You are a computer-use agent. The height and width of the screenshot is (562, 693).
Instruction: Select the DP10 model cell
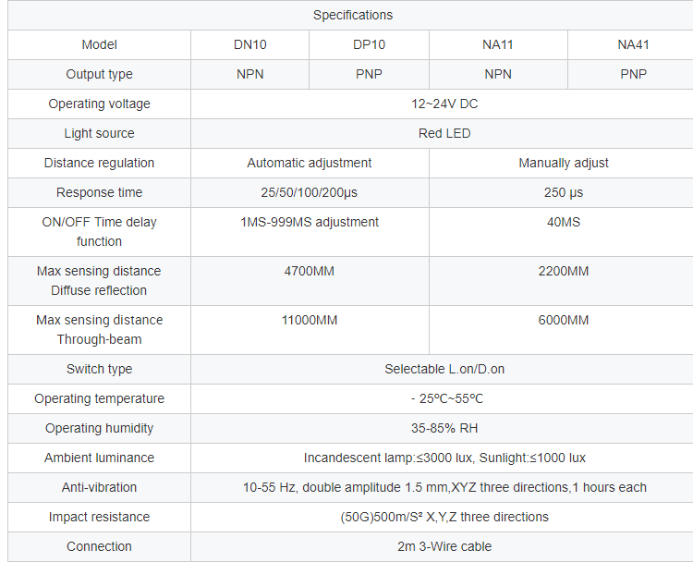[x=369, y=44]
